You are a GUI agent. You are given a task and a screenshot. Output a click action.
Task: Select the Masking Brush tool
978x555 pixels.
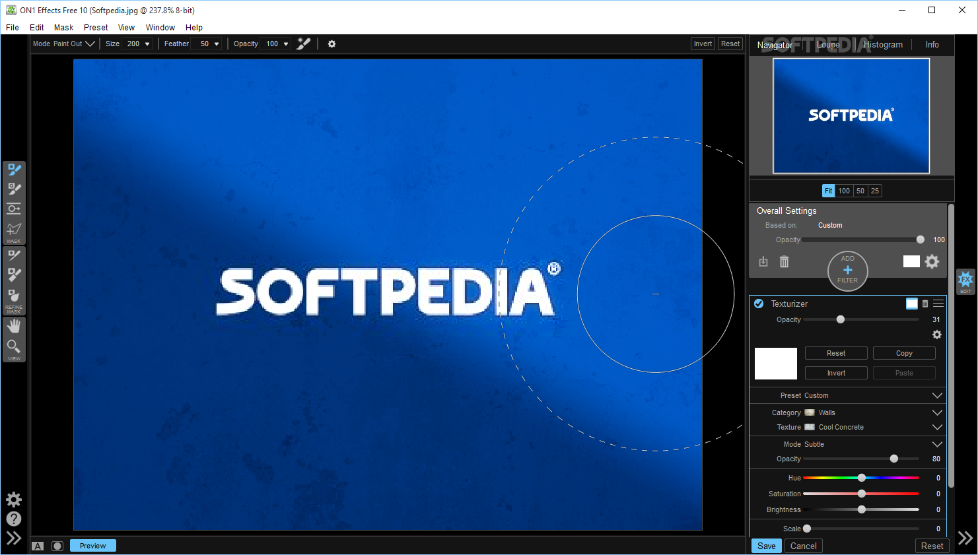[14, 170]
